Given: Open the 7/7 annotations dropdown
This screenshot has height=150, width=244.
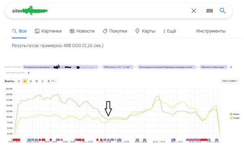Looking at the screenshot, I should click(52, 81).
